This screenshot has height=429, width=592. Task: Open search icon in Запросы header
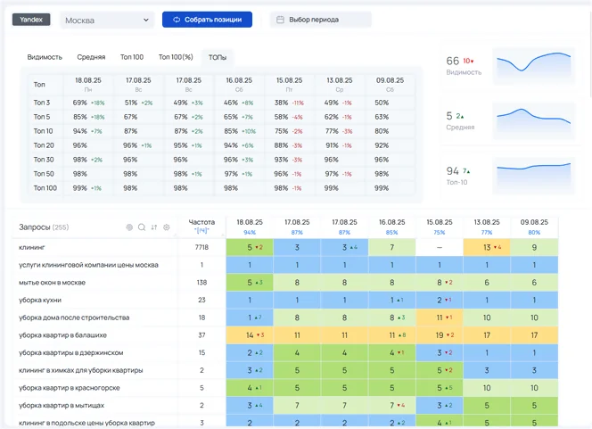coord(142,227)
